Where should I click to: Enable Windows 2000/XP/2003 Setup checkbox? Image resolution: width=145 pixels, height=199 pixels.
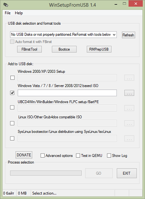pyautogui.click(x=12, y=78)
